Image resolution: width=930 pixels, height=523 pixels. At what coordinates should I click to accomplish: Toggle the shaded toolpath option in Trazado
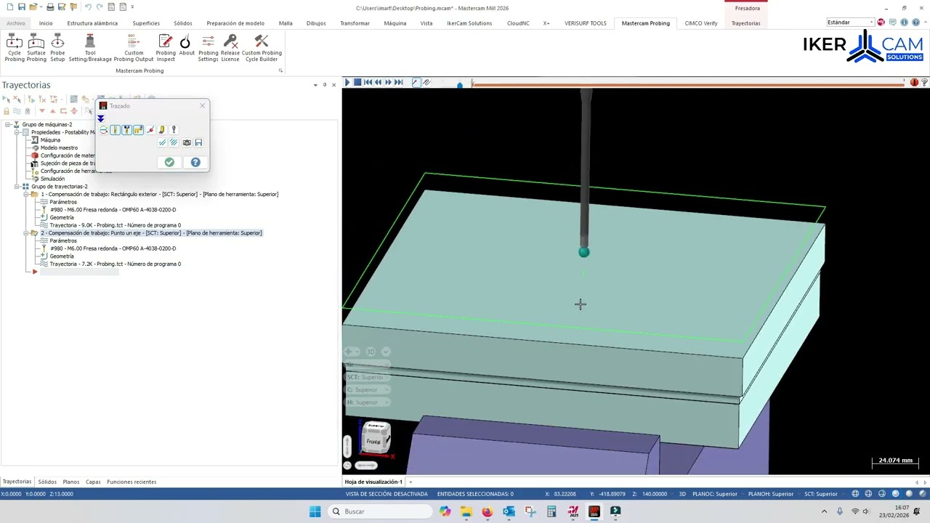point(162,129)
